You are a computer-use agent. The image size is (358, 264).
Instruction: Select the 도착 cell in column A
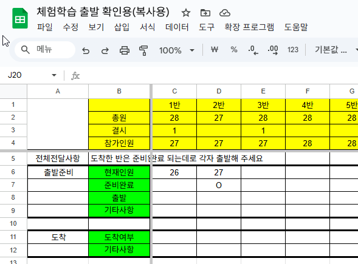click(x=58, y=237)
